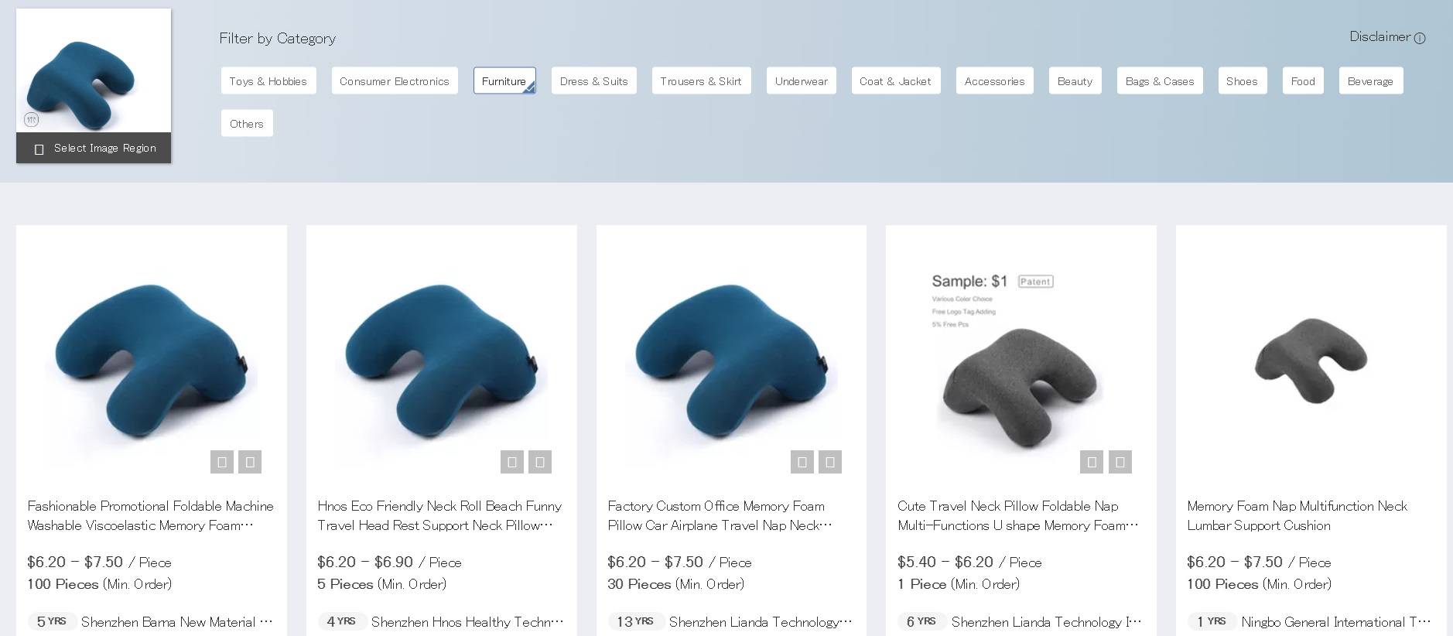The image size is (1453, 636).
Task: Filter results by Others category
Action: [x=247, y=123]
